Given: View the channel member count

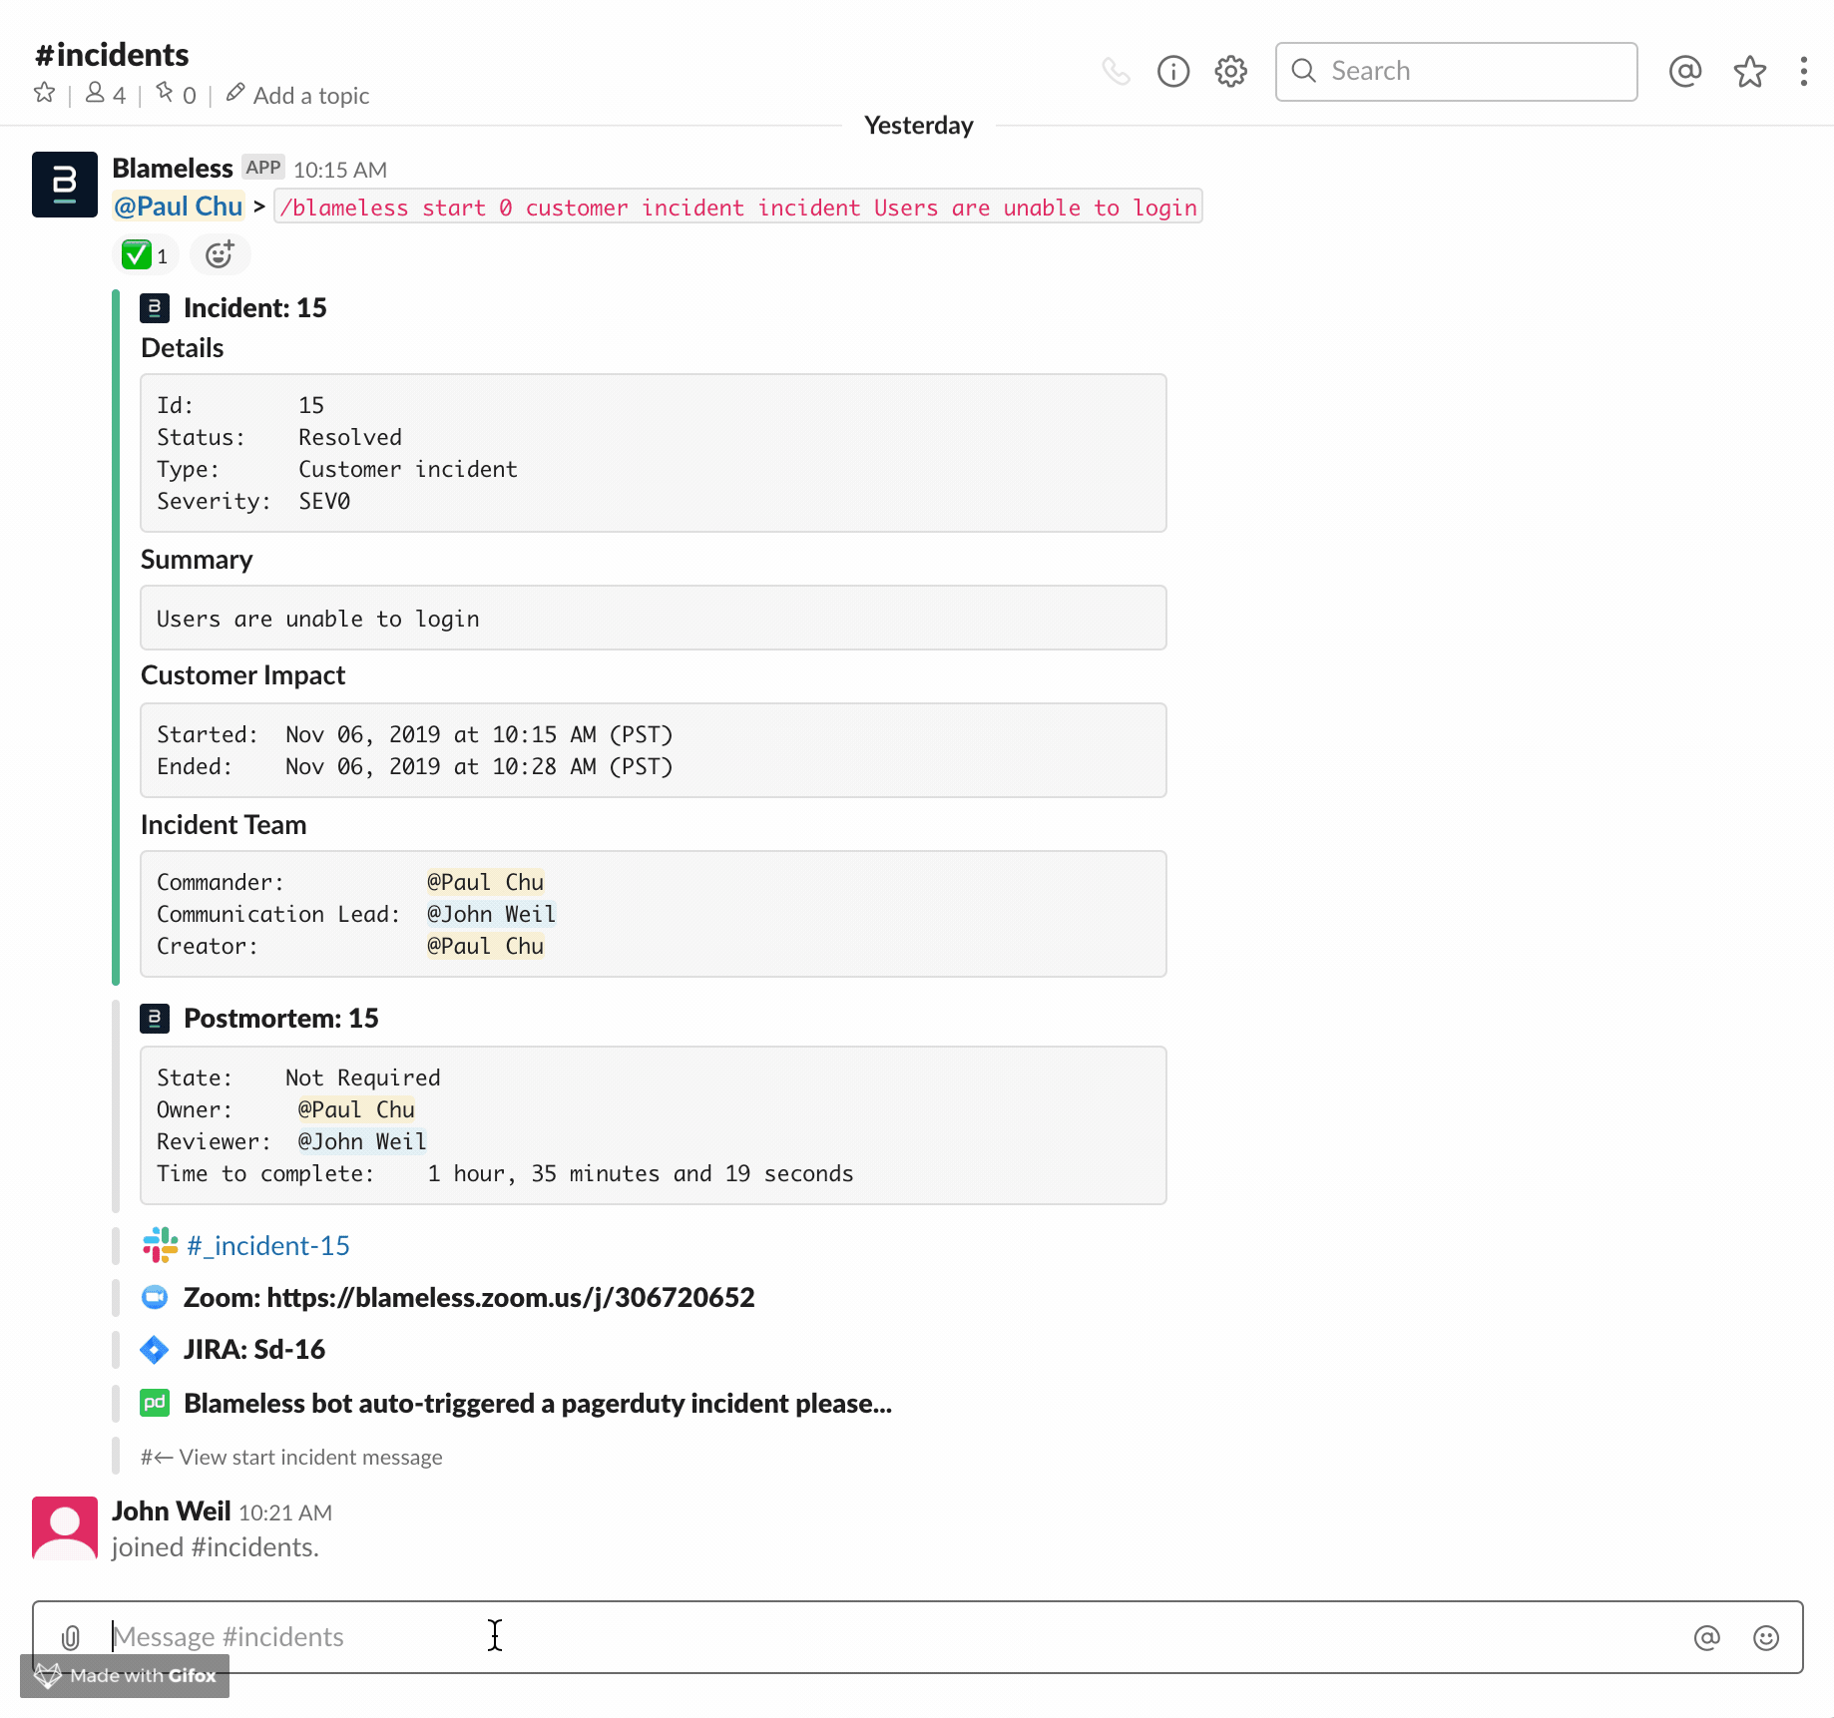Looking at the screenshot, I should coord(106,94).
